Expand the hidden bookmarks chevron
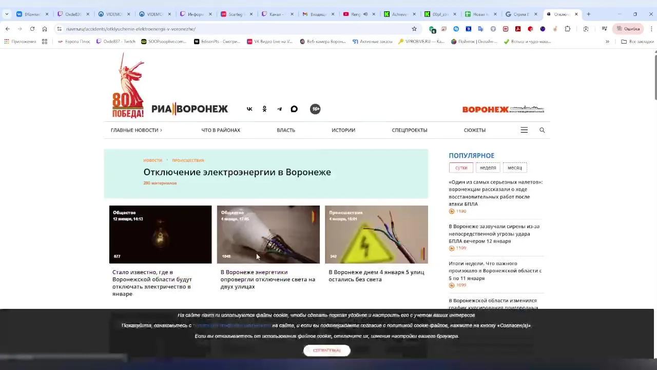This screenshot has height=370, width=657. [x=607, y=42]
